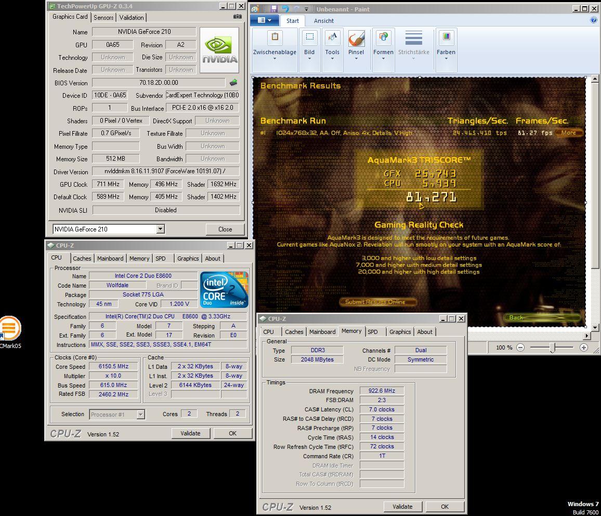
Task: Click the BIOS Version field 70.18.2D.00.00
Action: tap(159, 82)
